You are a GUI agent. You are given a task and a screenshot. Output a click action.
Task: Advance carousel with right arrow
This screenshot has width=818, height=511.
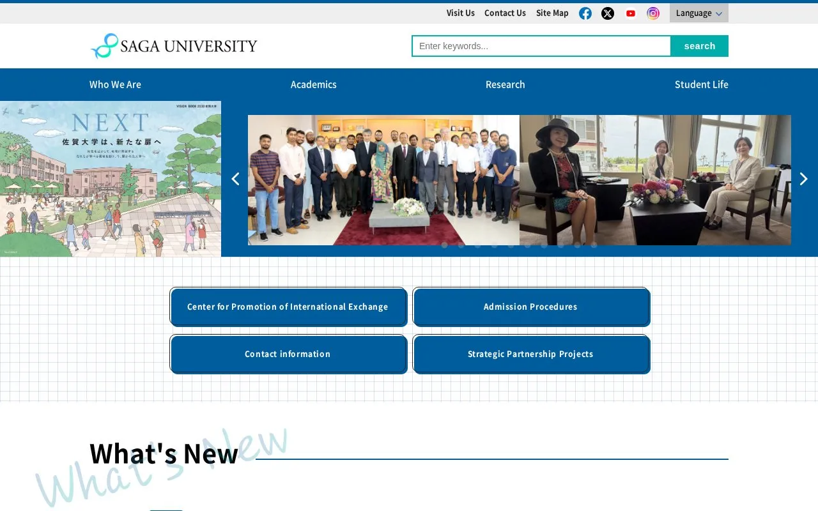click(x=804, y=179)
